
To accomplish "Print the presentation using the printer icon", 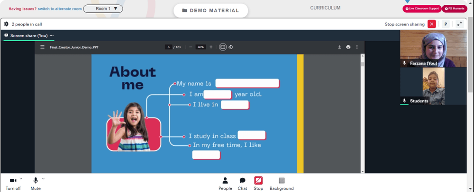I will pyautogui.click(x=348, y=47).
